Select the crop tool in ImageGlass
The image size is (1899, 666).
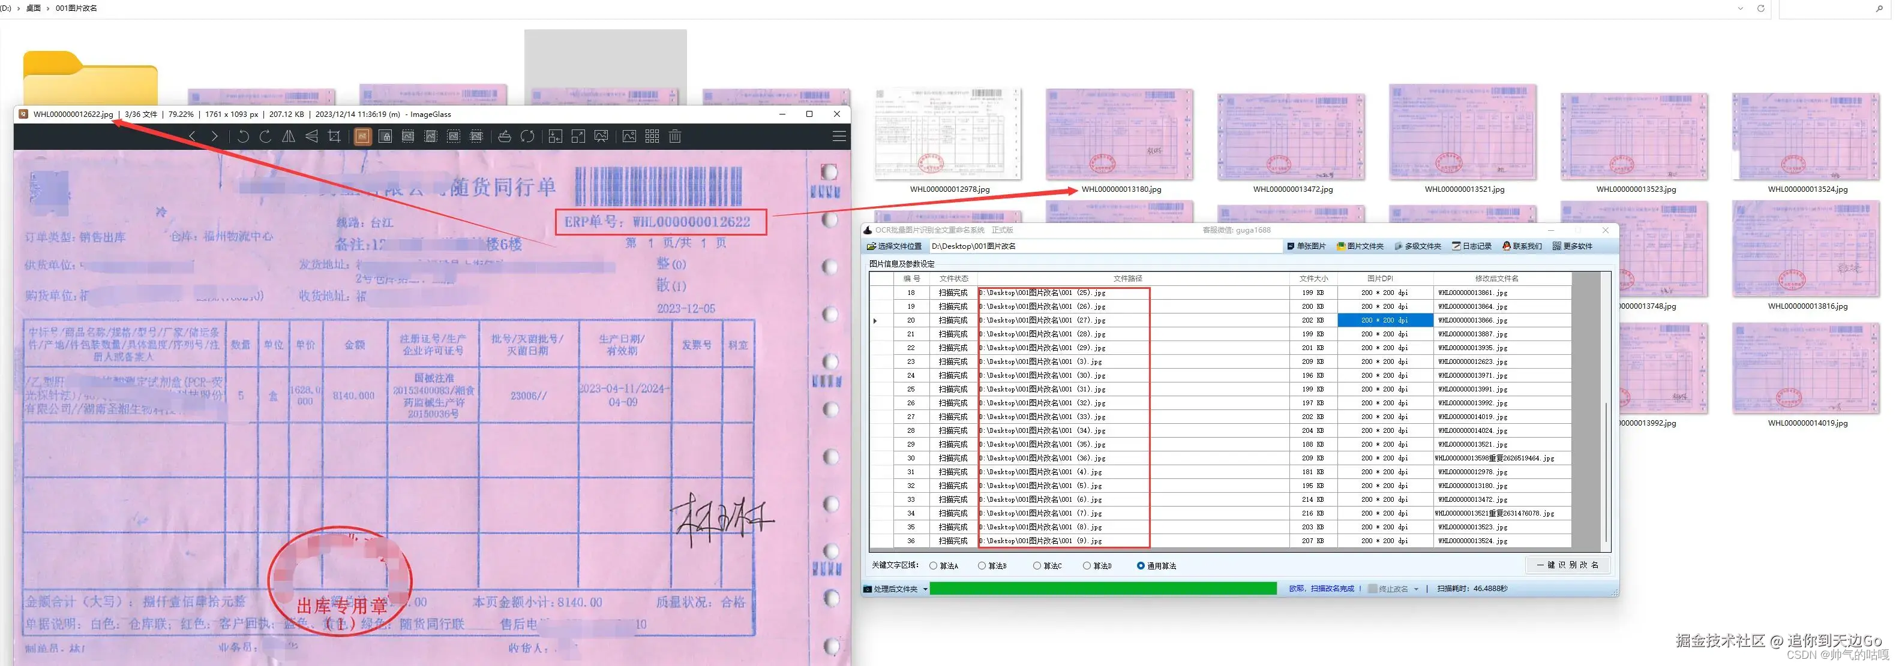pyautogui.click(x=335, y=136)
